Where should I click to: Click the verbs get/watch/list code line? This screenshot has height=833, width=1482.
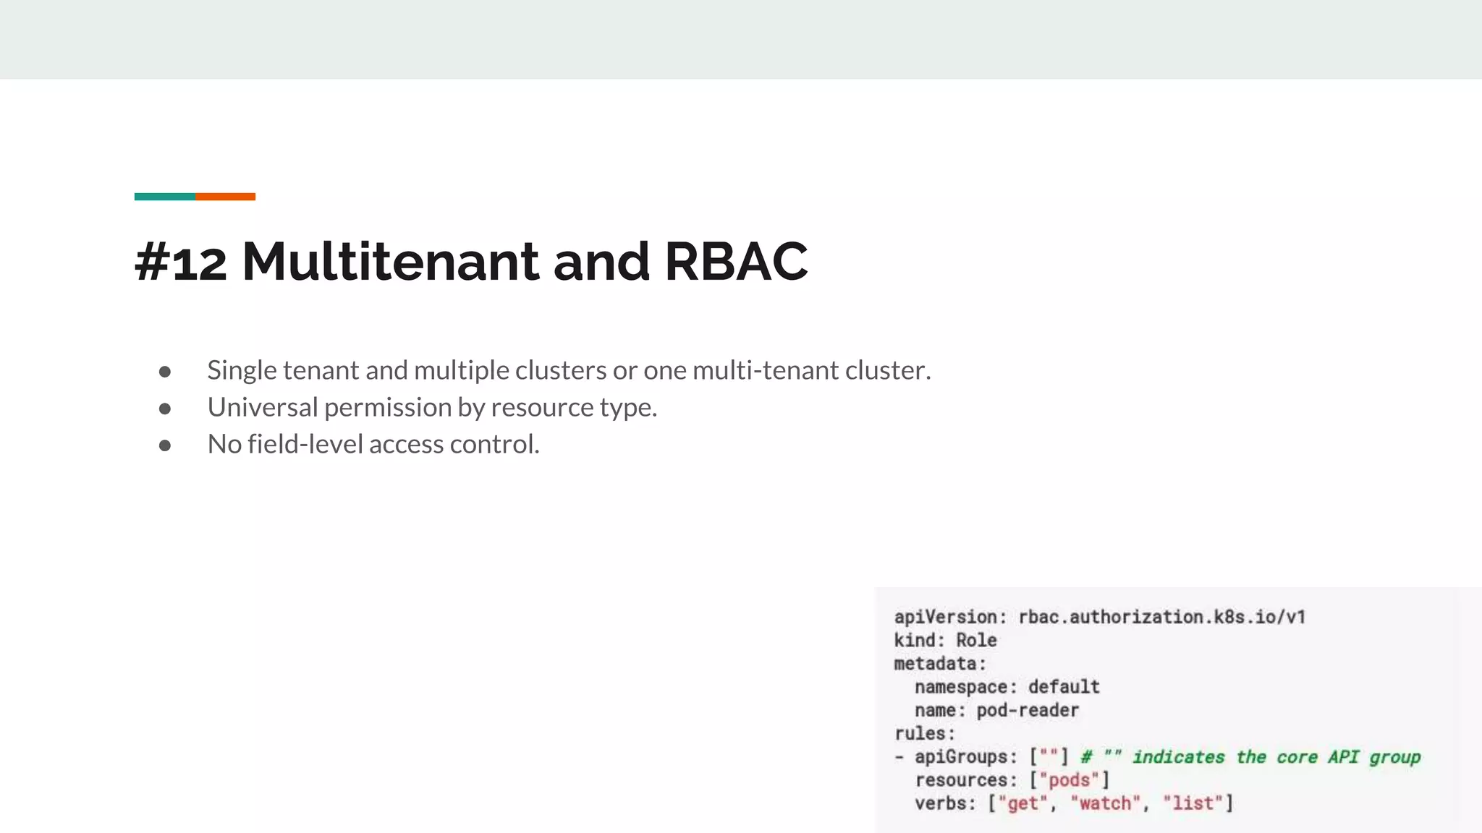1074,803
